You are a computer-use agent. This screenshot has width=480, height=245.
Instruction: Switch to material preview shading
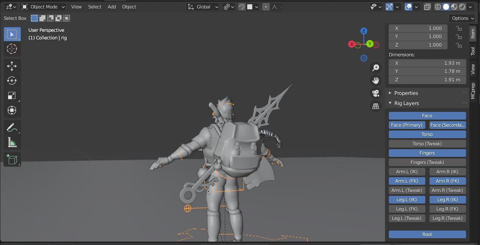454,7
